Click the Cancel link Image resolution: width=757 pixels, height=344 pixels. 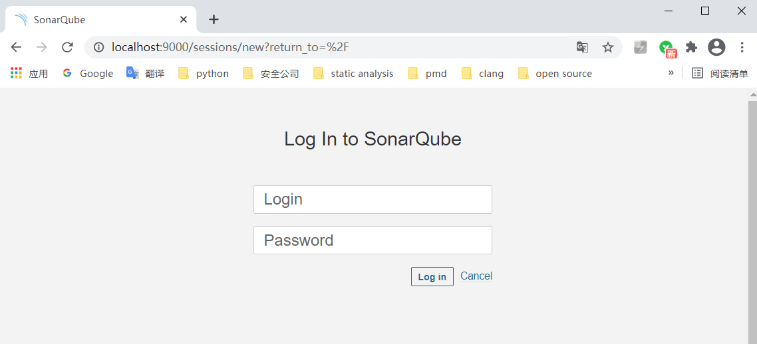click(476, 276)
